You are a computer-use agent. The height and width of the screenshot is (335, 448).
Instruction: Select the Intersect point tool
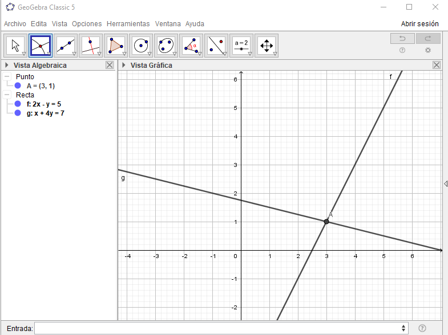[x=41, y=46]
